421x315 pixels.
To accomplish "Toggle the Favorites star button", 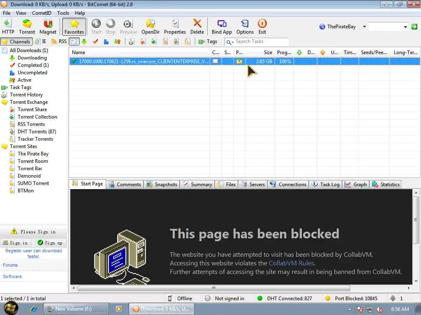I will click(x=74, y=27).
